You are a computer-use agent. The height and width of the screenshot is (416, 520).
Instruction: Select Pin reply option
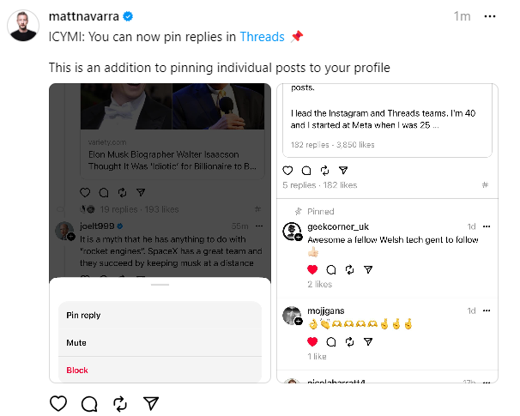tap(83, 316)
